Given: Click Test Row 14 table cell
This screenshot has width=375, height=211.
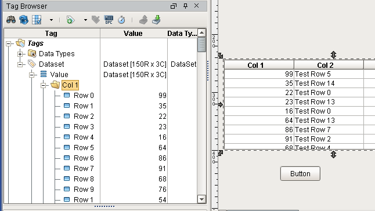Looking at the screenshot, I should pos(329,83).
